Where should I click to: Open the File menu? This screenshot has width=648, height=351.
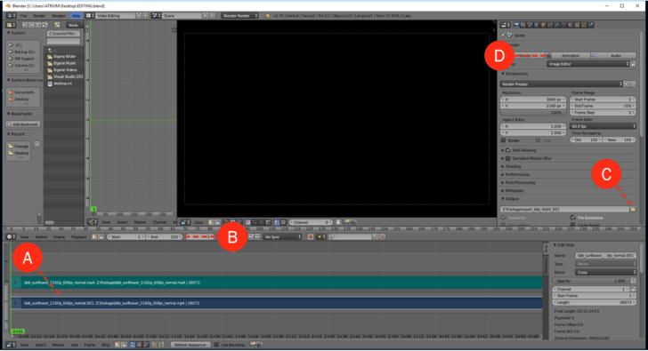(x=23, y=16)
